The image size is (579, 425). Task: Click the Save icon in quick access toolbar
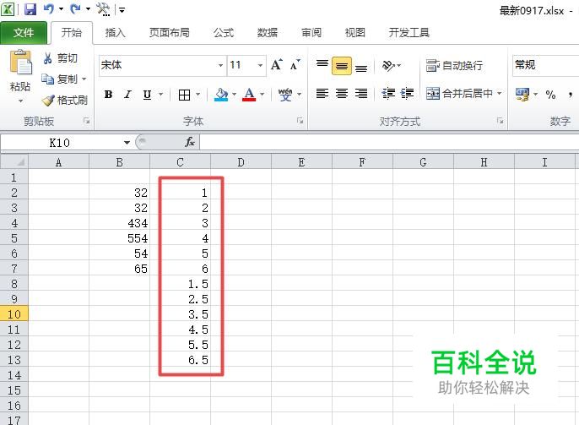click(x=30, y=9)
